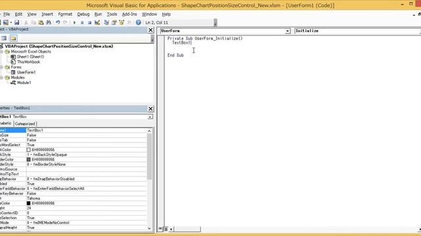Open VBA Help question-mark icon
The width and height of the screenshot is (421, 236).
[x=138, y=23]
